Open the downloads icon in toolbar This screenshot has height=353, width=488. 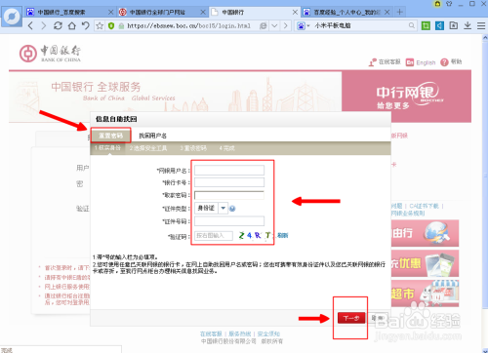point(468,25)
